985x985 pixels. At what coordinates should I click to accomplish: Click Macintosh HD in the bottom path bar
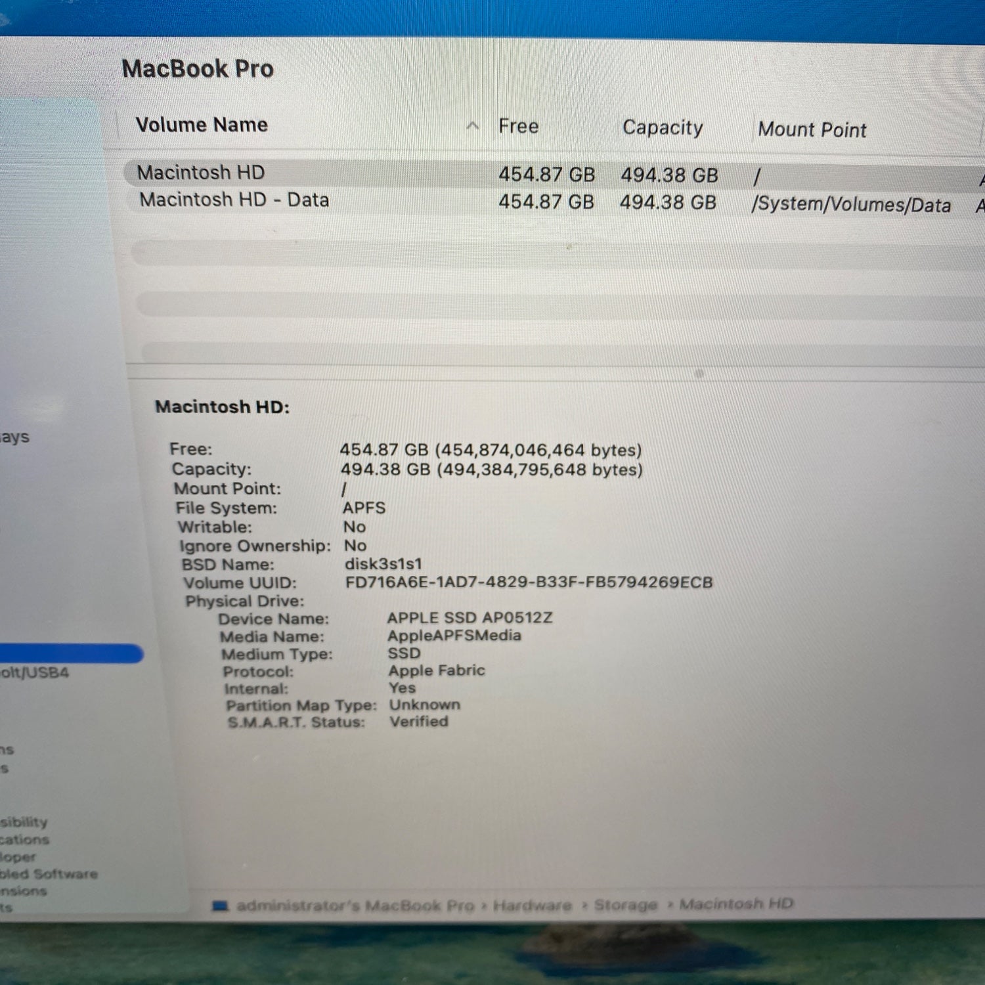pyautogui.click(x=736, y=904)
